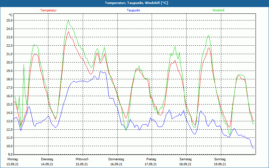This screenshot has height=168, width=269.
Task: Click the Sonntag day label
Action: 220,159
